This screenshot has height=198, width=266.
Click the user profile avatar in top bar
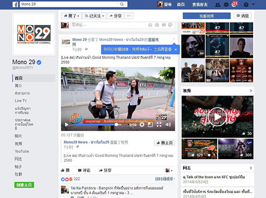[160, 4]
